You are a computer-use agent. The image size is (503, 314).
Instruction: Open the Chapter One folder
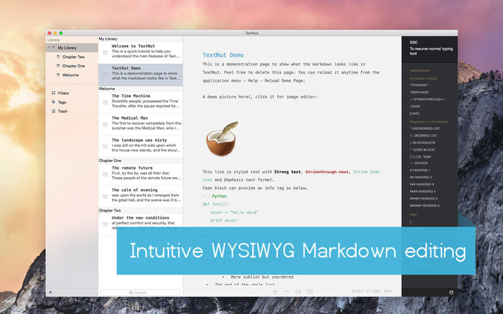point(74,66)
